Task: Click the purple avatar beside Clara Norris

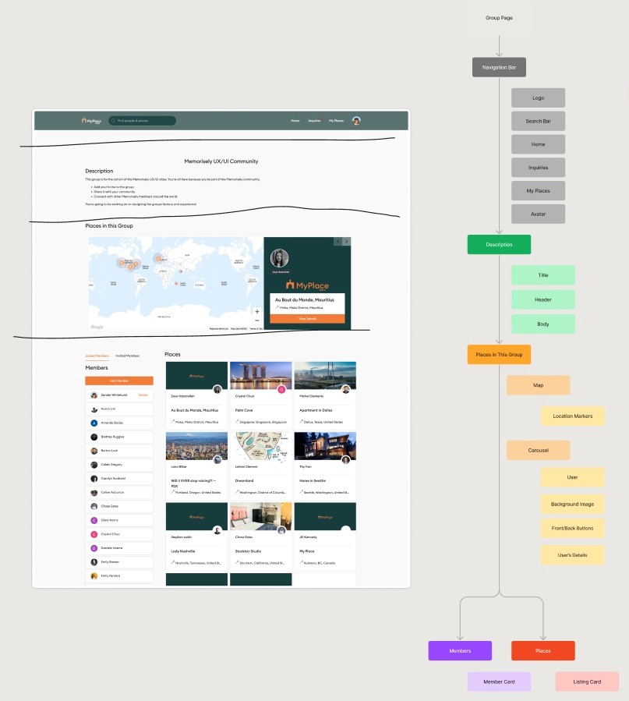Action: tap(94, 520)
